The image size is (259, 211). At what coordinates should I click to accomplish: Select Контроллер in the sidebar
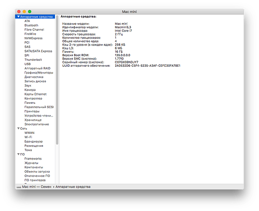point(33,98)
